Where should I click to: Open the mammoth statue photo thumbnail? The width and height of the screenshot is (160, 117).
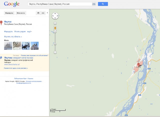26,46
